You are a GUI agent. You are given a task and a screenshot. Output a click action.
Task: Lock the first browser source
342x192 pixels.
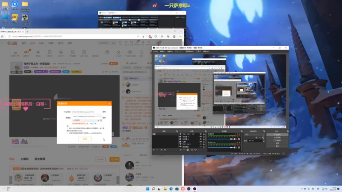[204, 137]
